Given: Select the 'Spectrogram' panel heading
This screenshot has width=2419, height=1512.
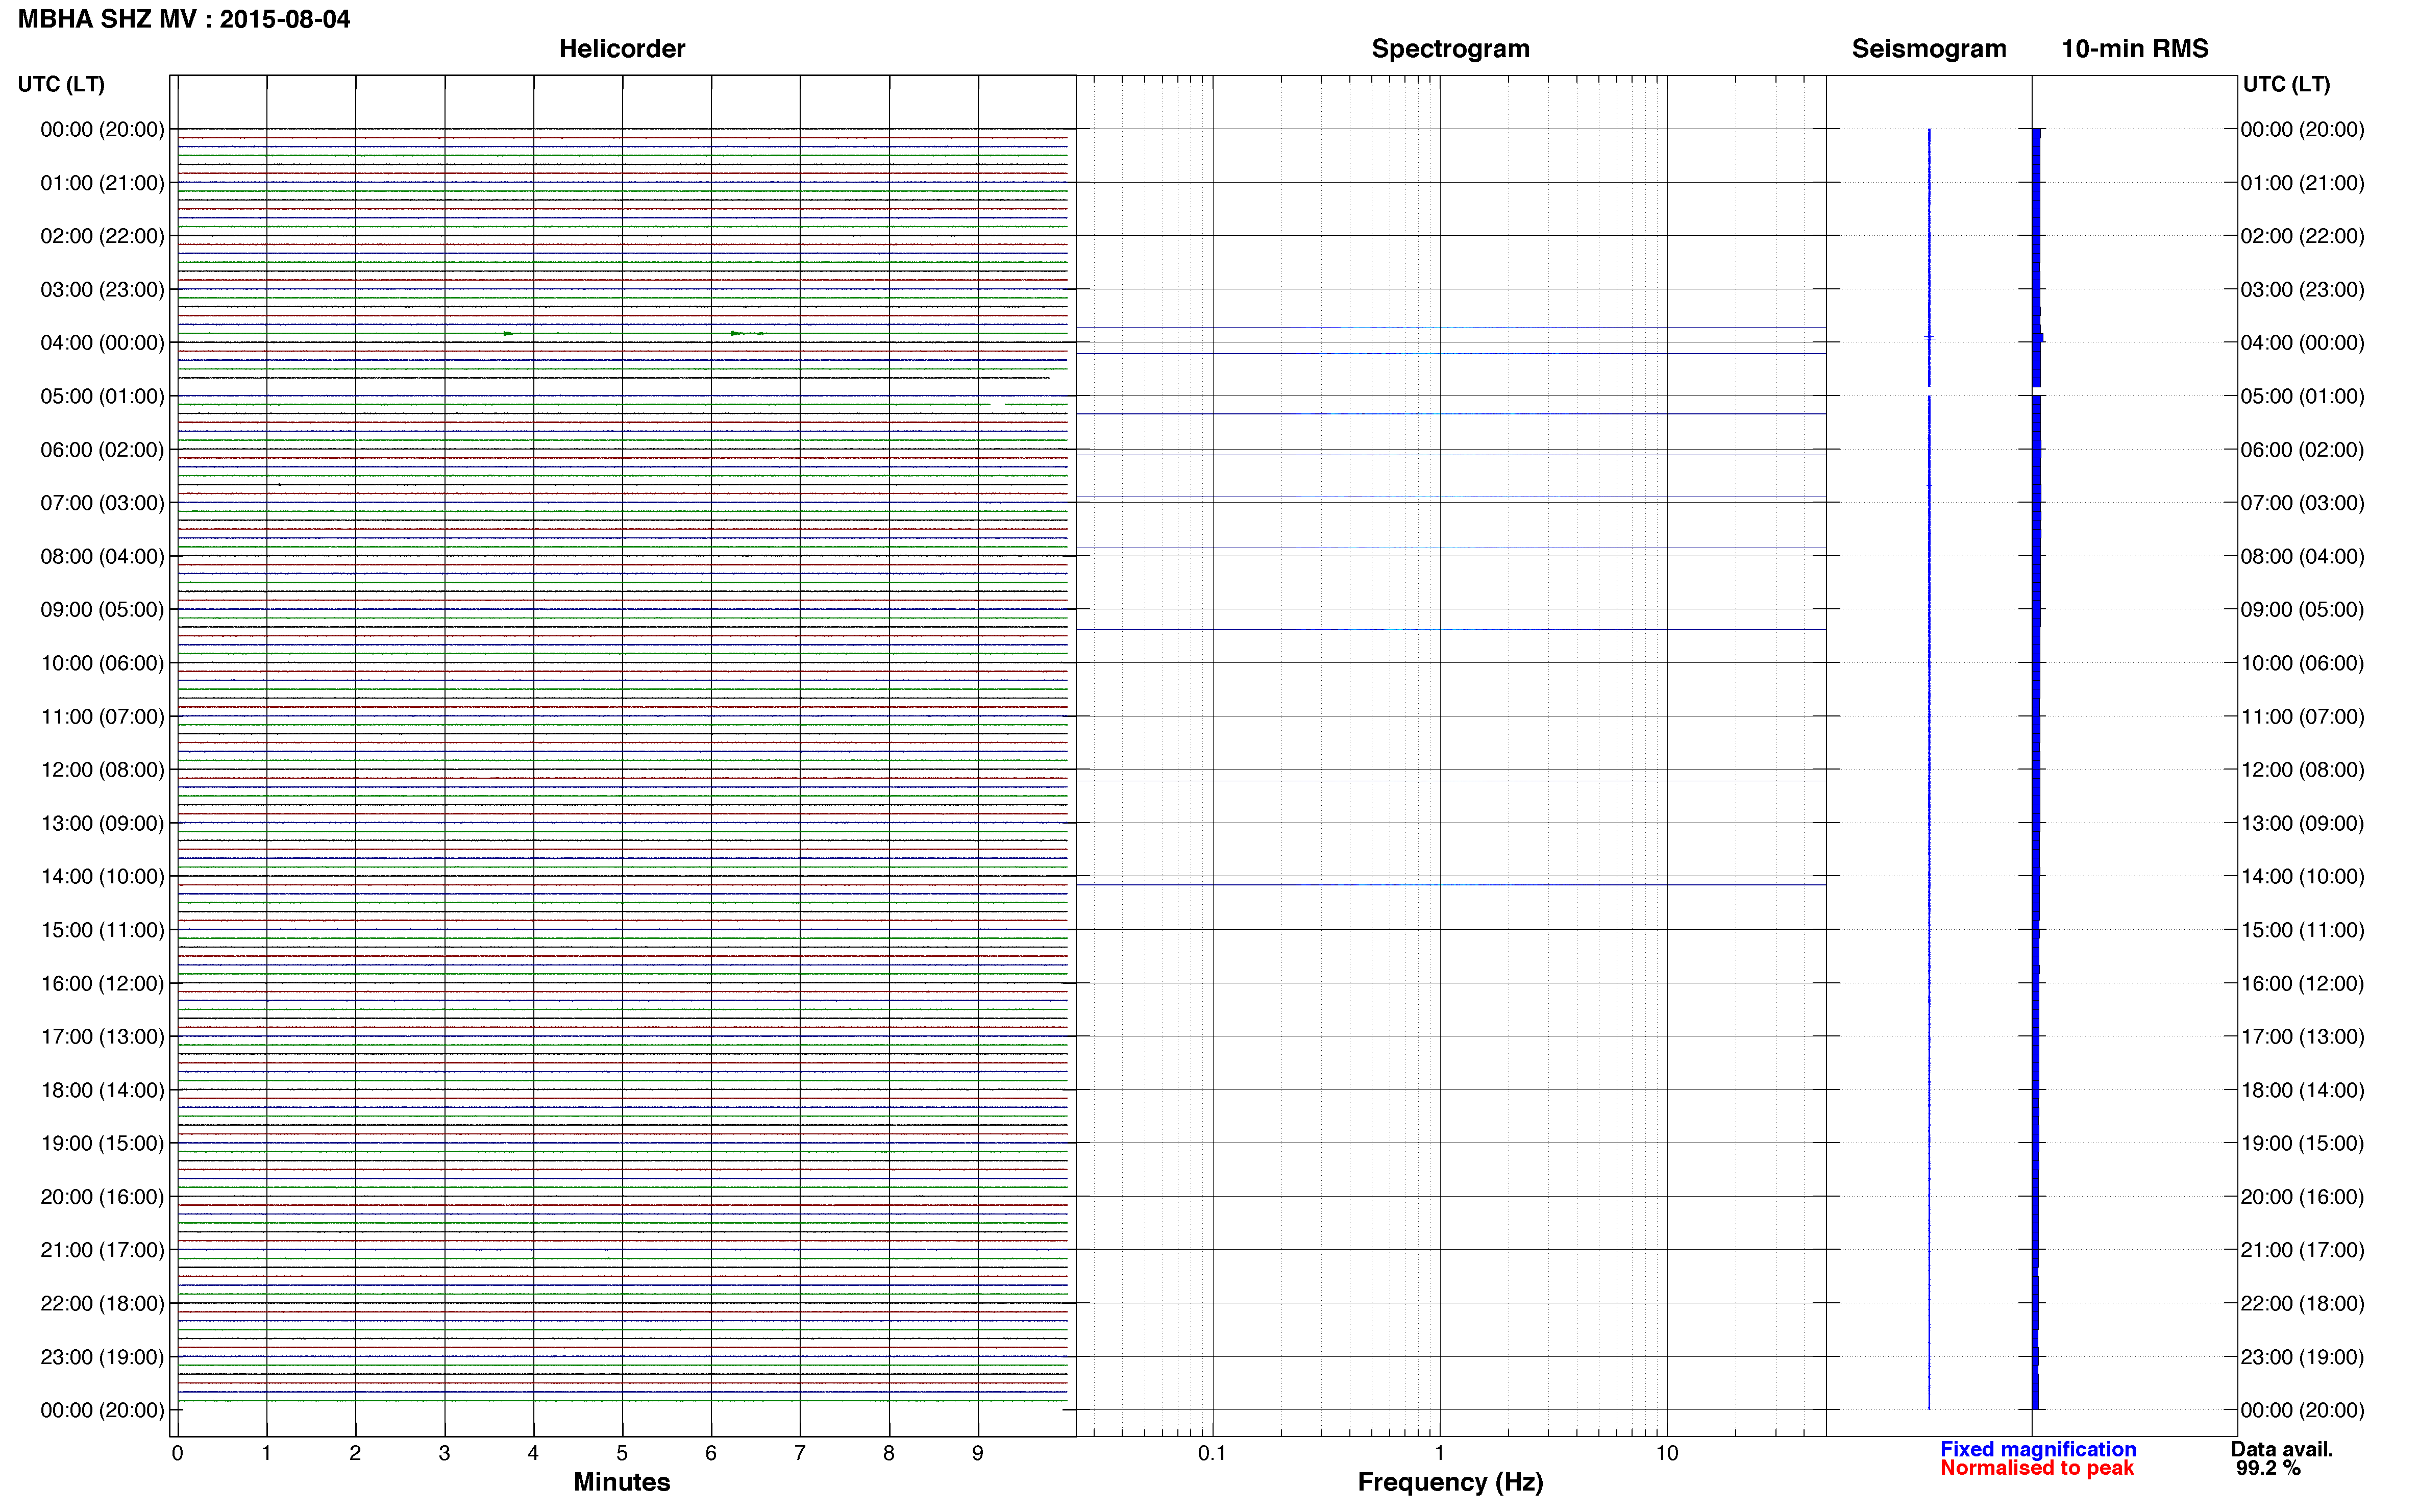Looking at the screenshot, I should [x=1450, y=49].
